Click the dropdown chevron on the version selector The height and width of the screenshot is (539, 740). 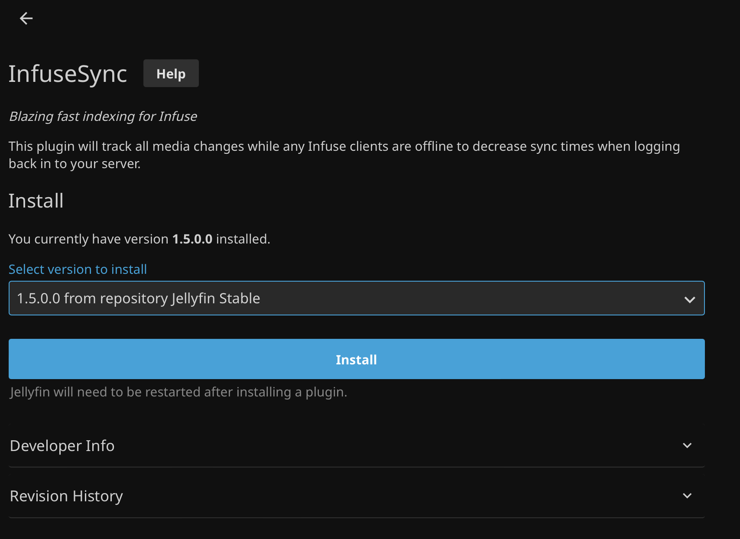690,299
